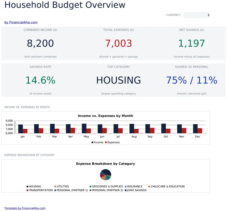Select the top category value HOUSING
The width and height of the screenshot is (227, 211).
coord(119,80)
